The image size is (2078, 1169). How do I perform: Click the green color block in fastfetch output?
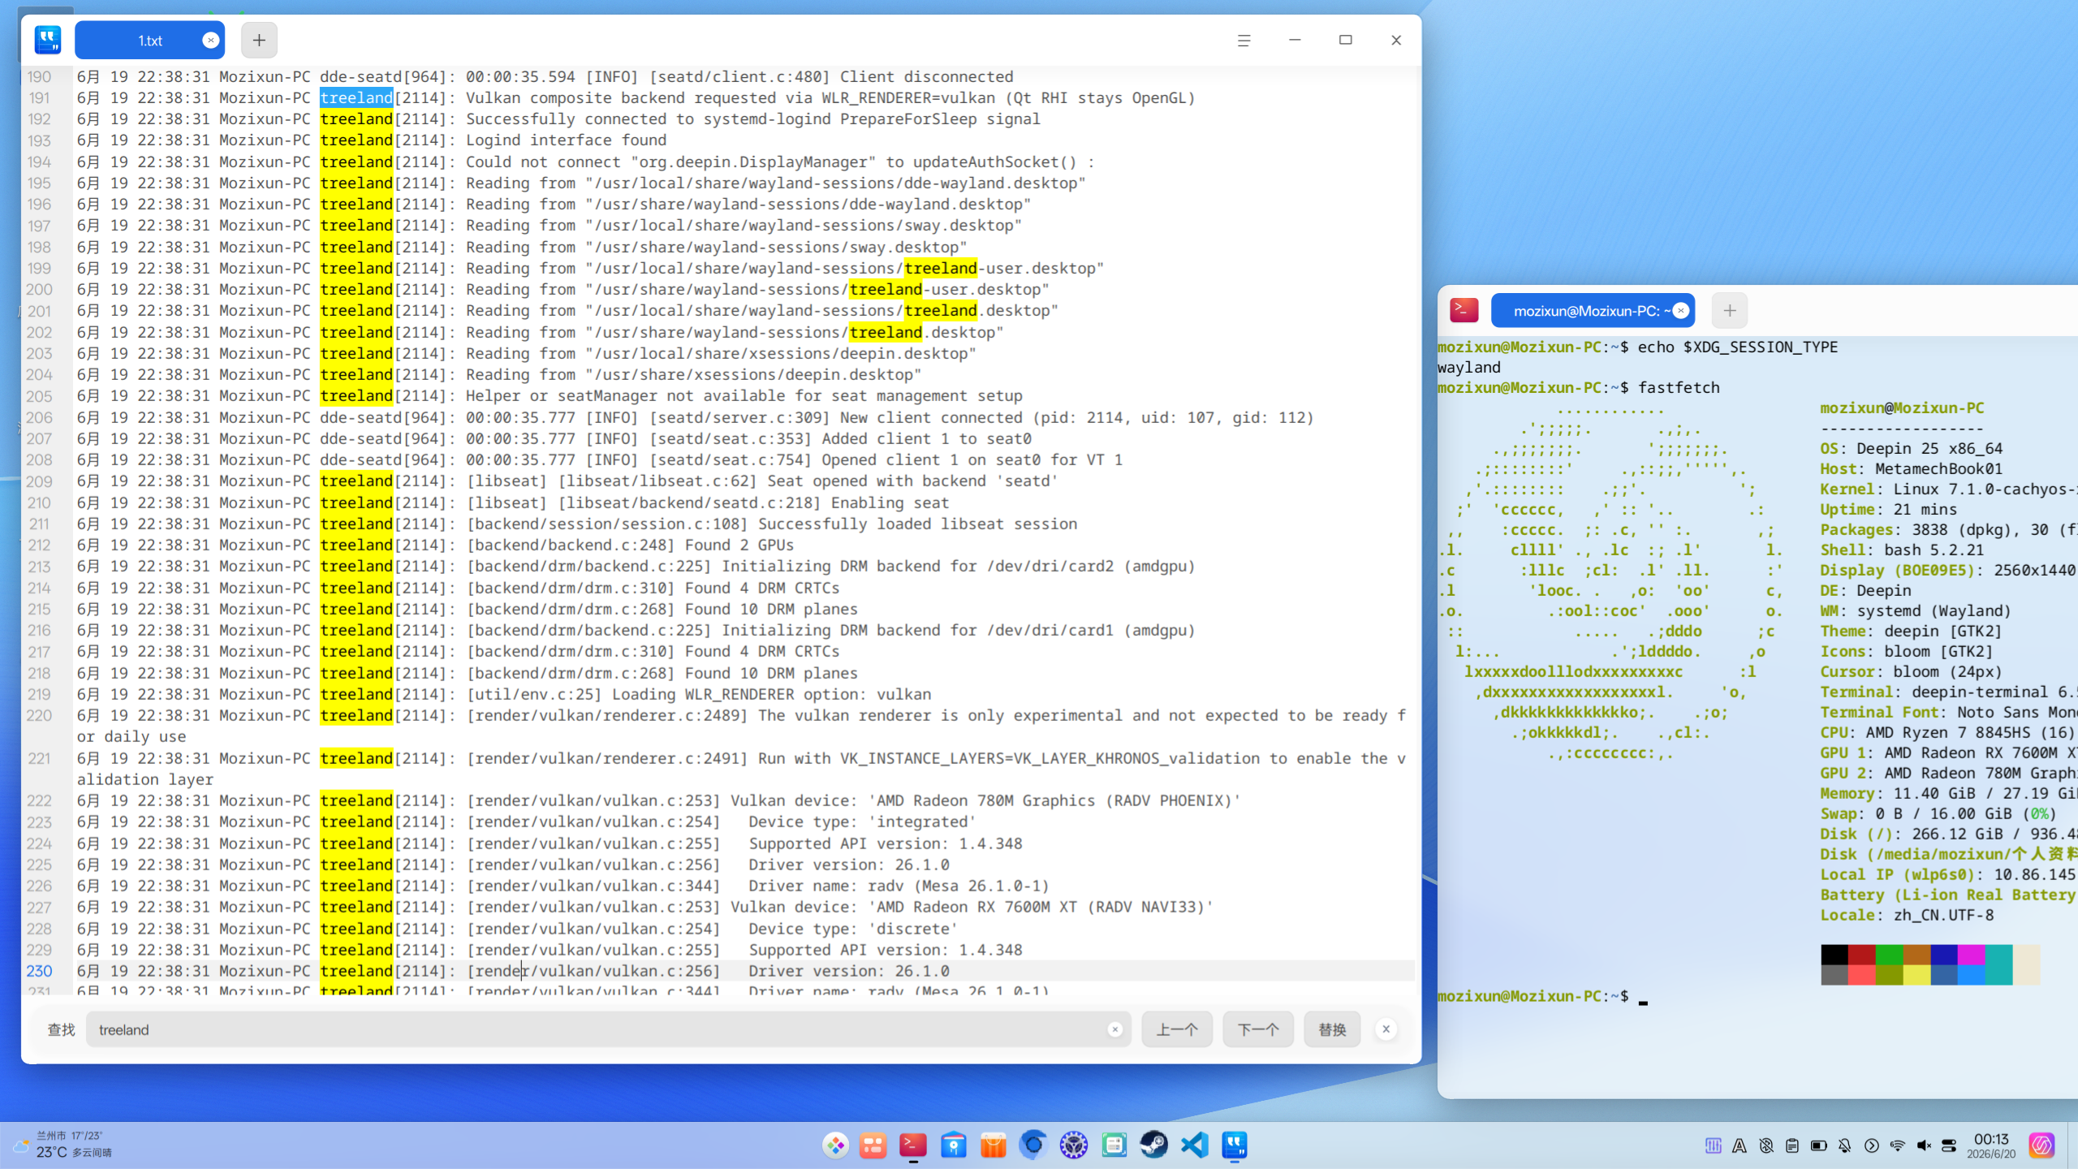1890,954
